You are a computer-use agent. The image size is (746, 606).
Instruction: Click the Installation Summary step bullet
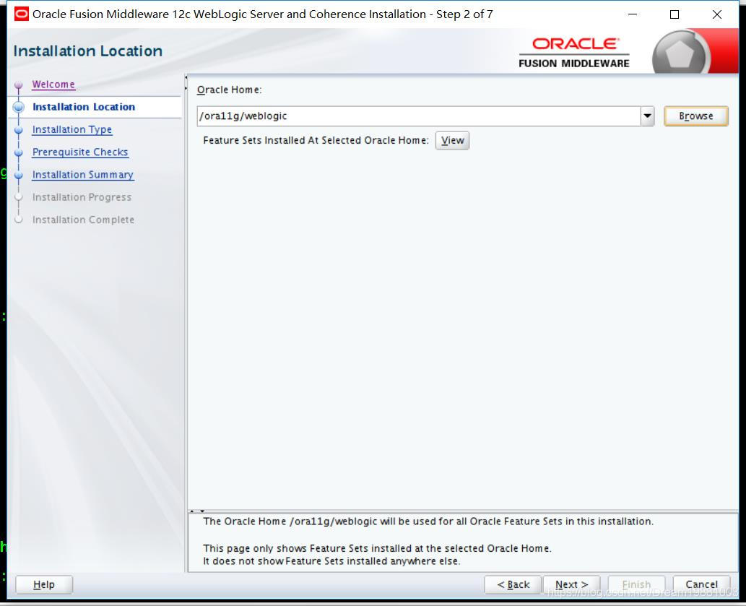19,175
